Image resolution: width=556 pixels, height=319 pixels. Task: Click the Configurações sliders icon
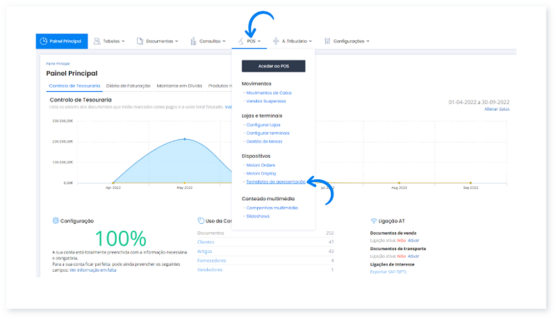[327, 41]
